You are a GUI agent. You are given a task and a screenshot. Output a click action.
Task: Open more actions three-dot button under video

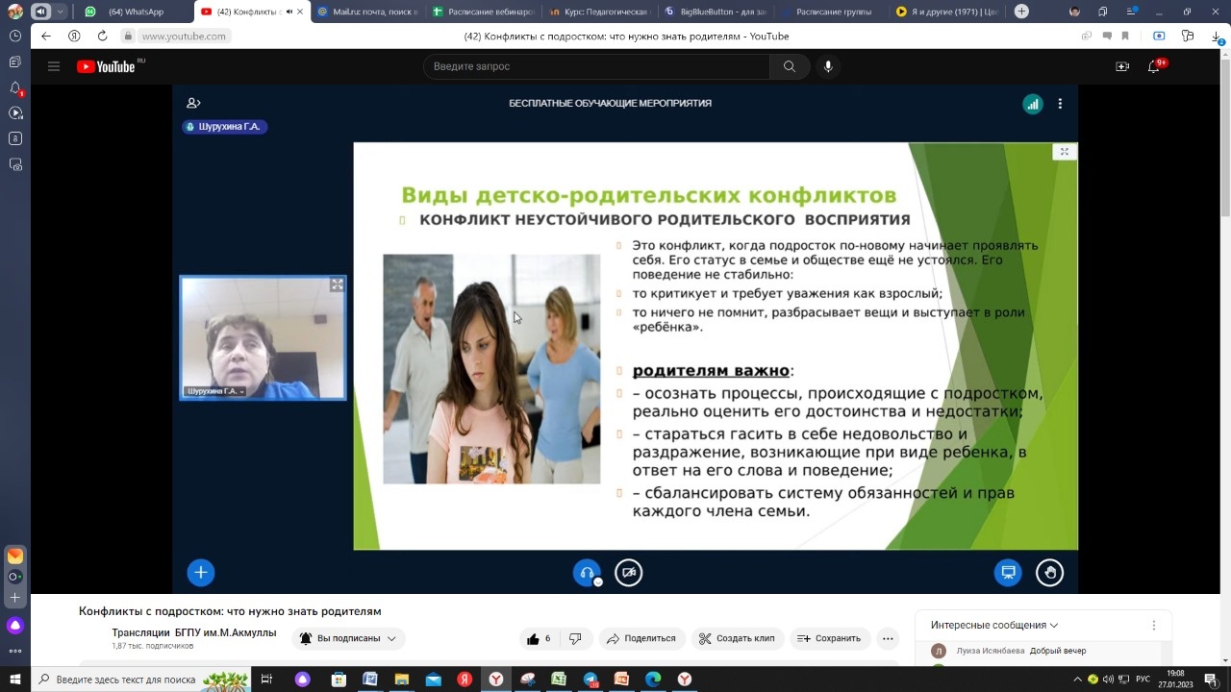pyautogui.click(x=888, y=638)
